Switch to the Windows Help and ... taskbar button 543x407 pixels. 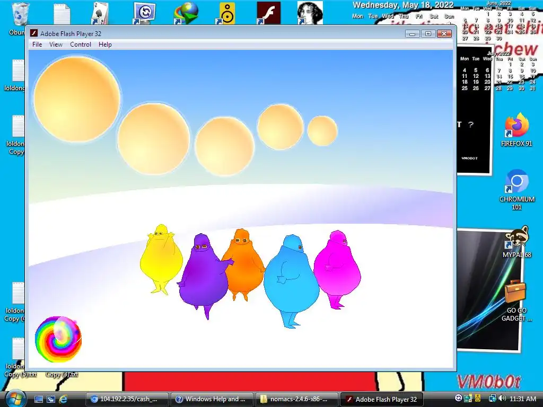(x=212, y=399)
